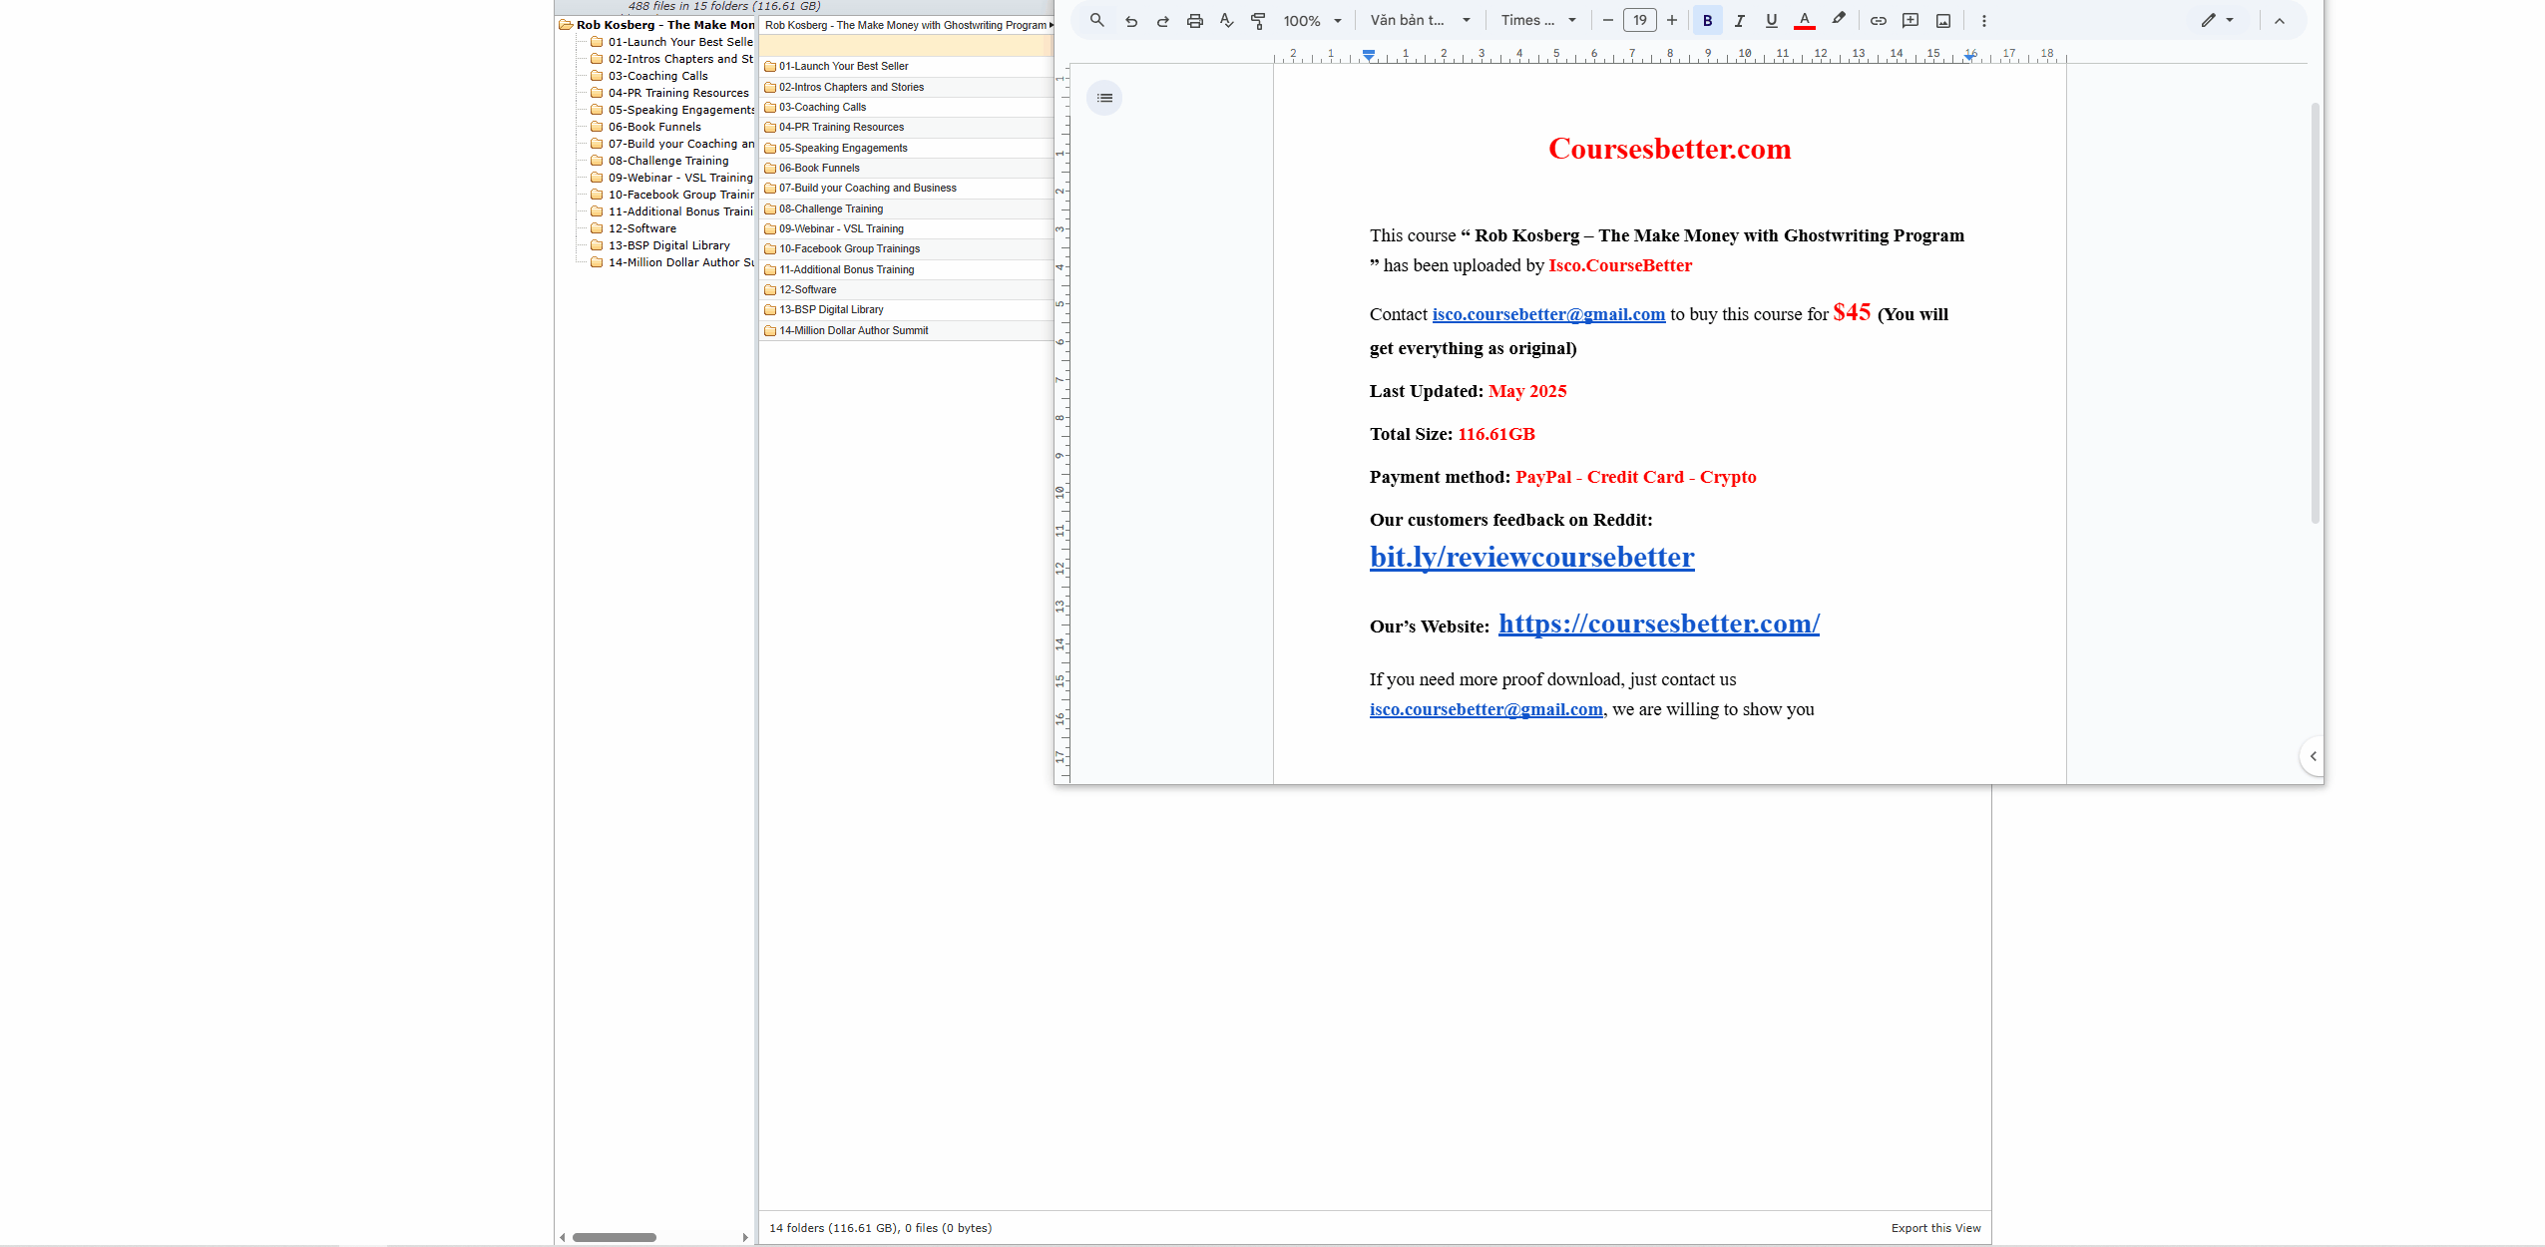This screenshot has height=1247, width=2545.
Task: Select 04-PR Training Resources in tree
Action: pyautogui.click(x=678, y=93)
